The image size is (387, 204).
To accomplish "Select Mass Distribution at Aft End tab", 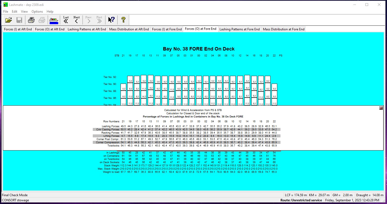I will tap(129, 29).
